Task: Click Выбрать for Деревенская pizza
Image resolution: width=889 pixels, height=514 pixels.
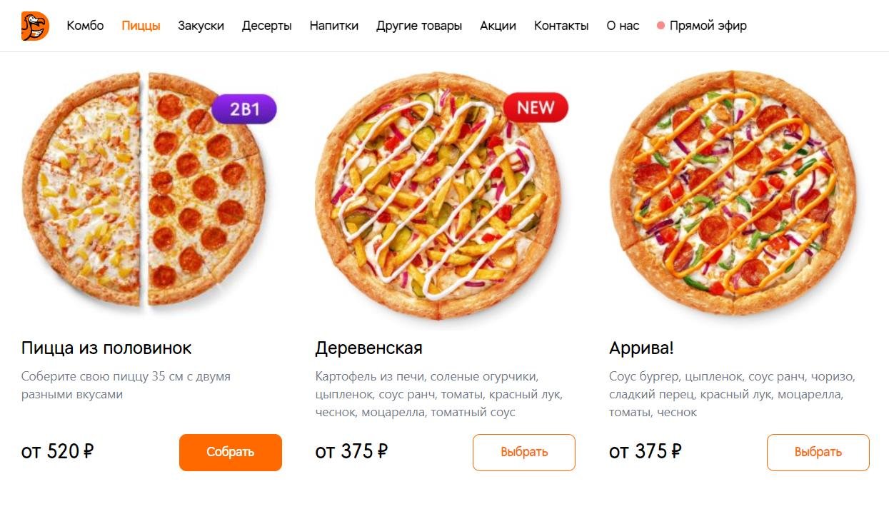Action: (524, 453)
